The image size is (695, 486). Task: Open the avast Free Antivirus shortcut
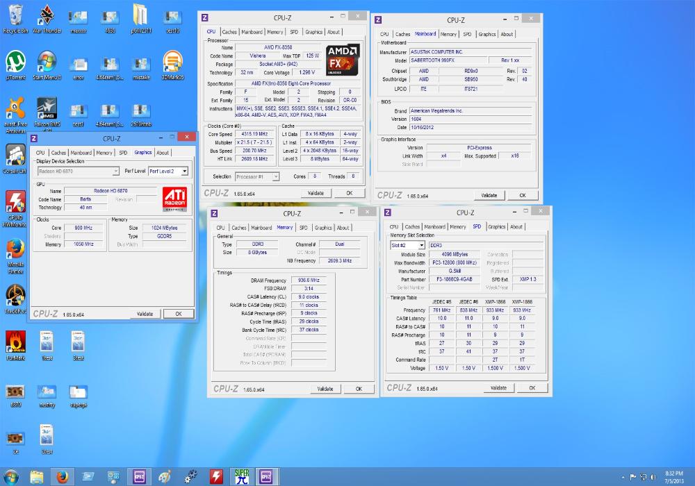[x=15, y=115]
